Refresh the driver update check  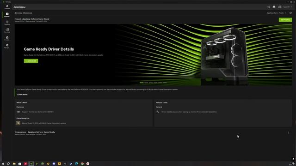coord(290,13)
